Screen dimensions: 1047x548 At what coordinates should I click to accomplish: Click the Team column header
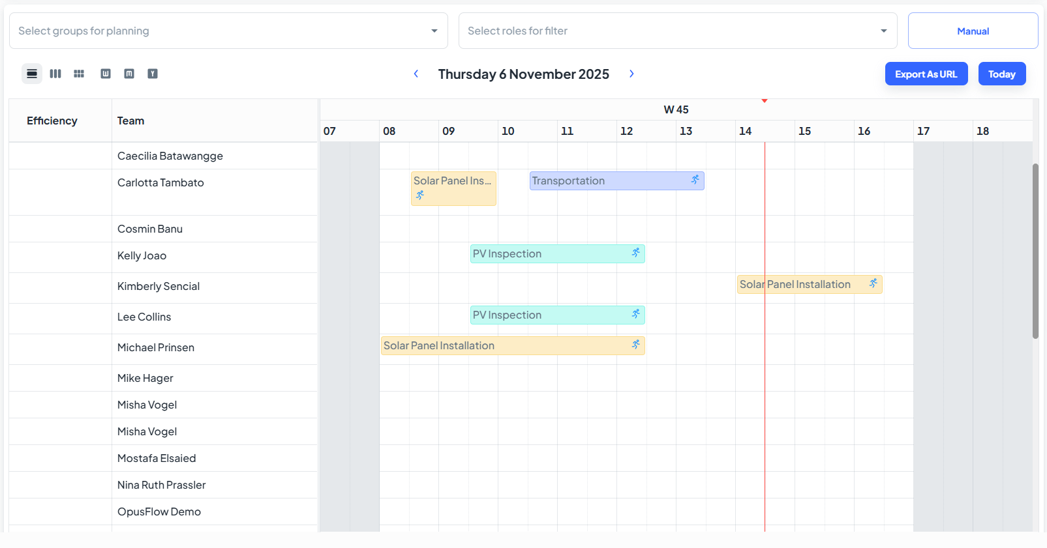pos(130,121)
